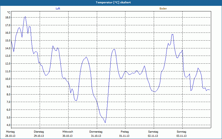Click the date 02.11.13
This screenshot has width=222, height=139.
coord(153,136)
